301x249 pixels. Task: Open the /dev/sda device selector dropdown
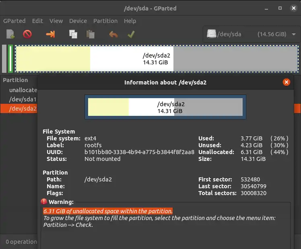tap(252, 34)
